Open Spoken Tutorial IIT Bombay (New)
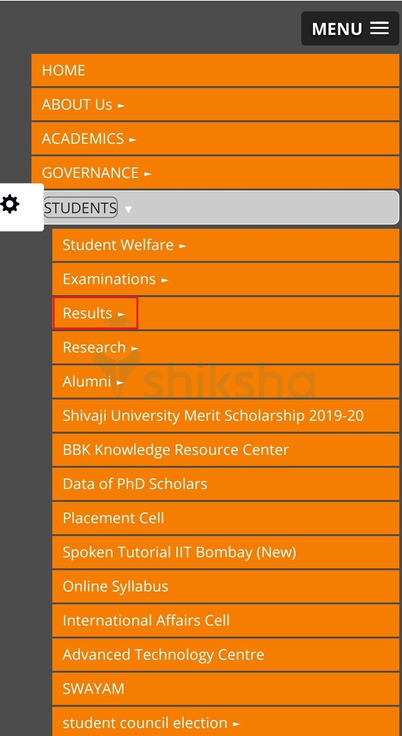 coord(179,552)
